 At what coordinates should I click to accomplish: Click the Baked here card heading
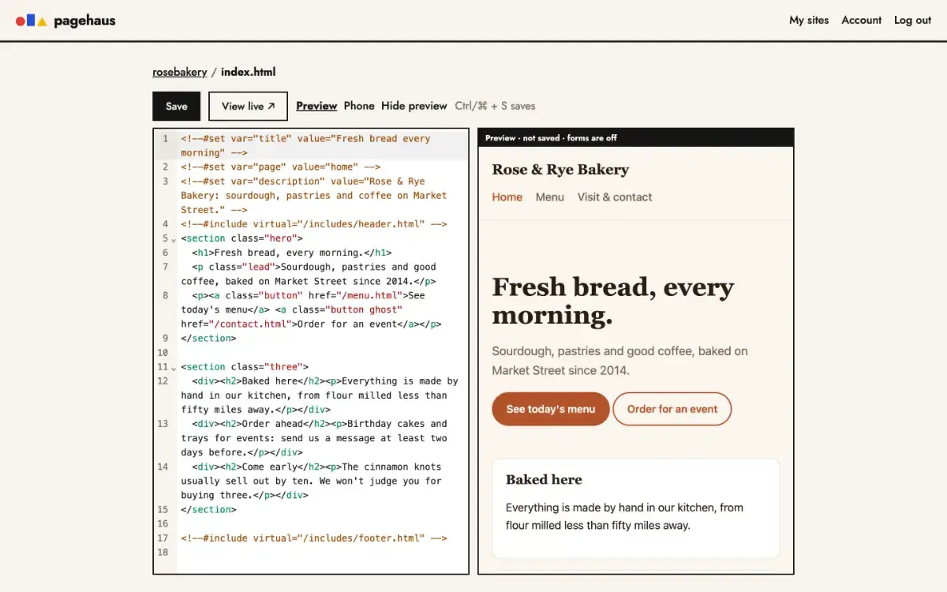click(544, 480)
